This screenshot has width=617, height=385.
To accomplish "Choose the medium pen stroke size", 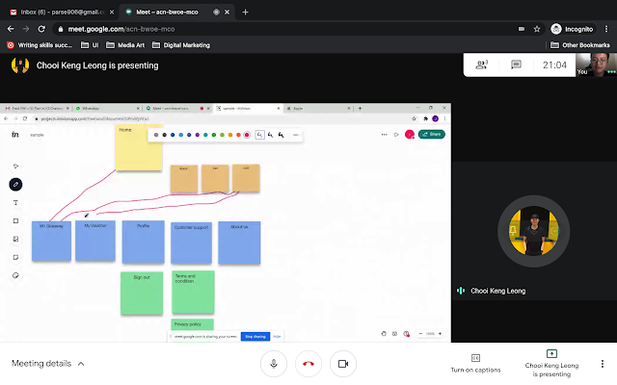I will [271, 135].
